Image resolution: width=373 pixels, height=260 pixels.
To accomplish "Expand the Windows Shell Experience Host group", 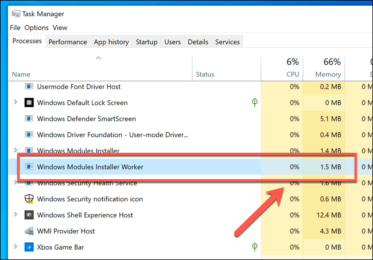I will (15, 215).
